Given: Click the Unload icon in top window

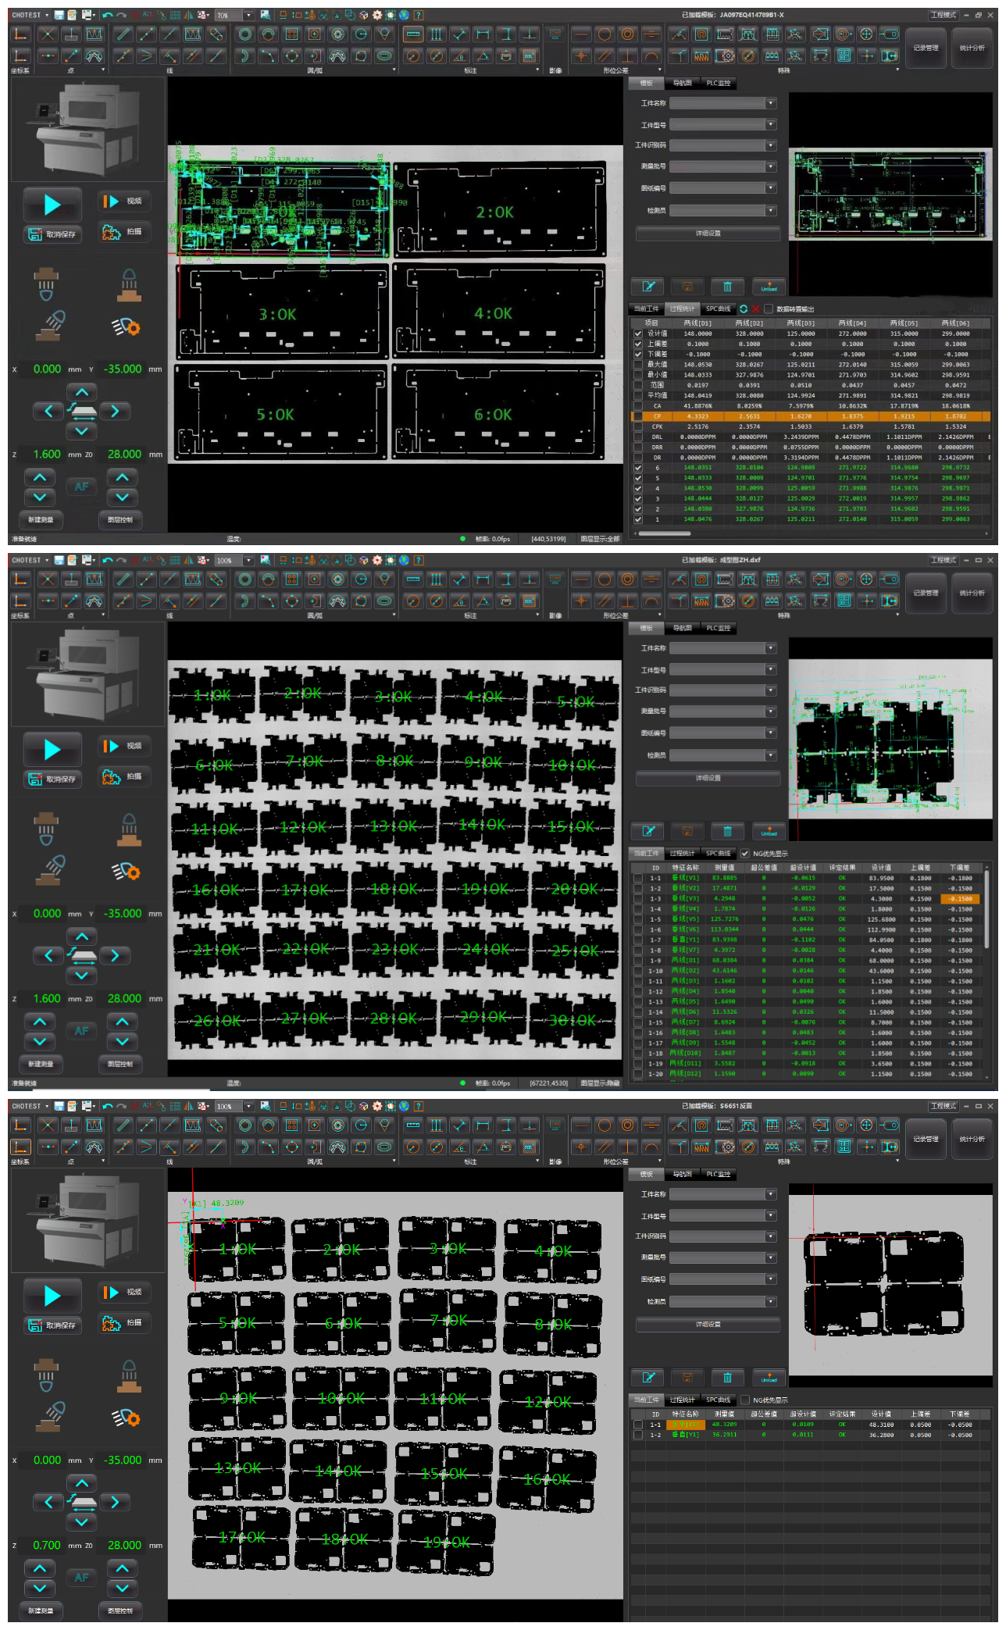Looking at the screenshot, I should [x=769, y=287].
